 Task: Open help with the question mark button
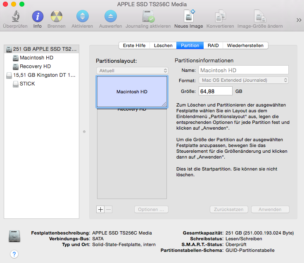pos(14,254)
